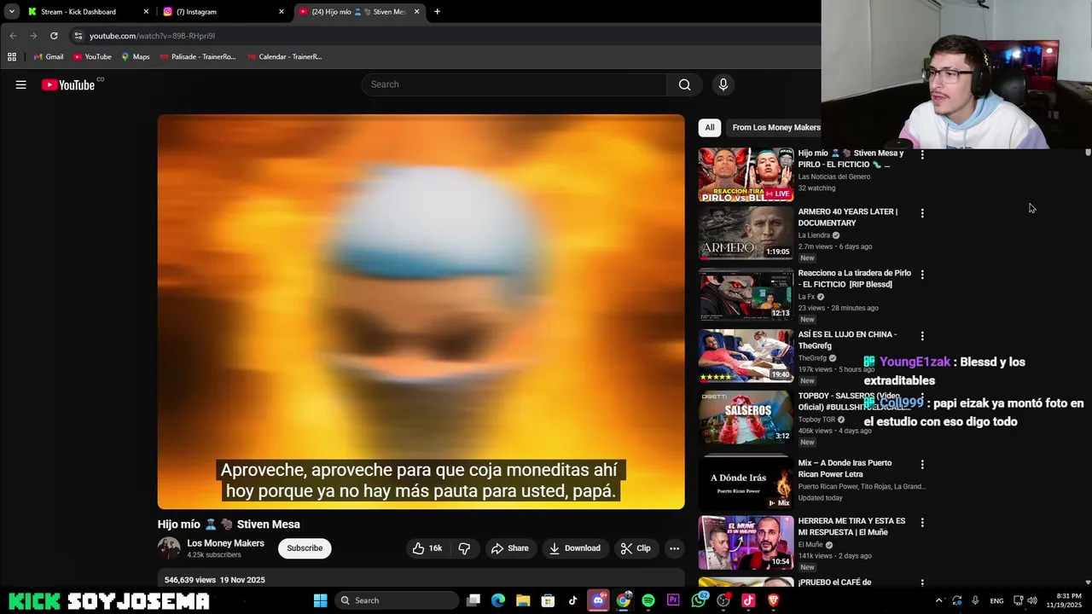Image resolution: width=1092 pixels, height=614 pixels.
Task: Open Spotify from the taskbar
Action: click(x=648, y=600)
